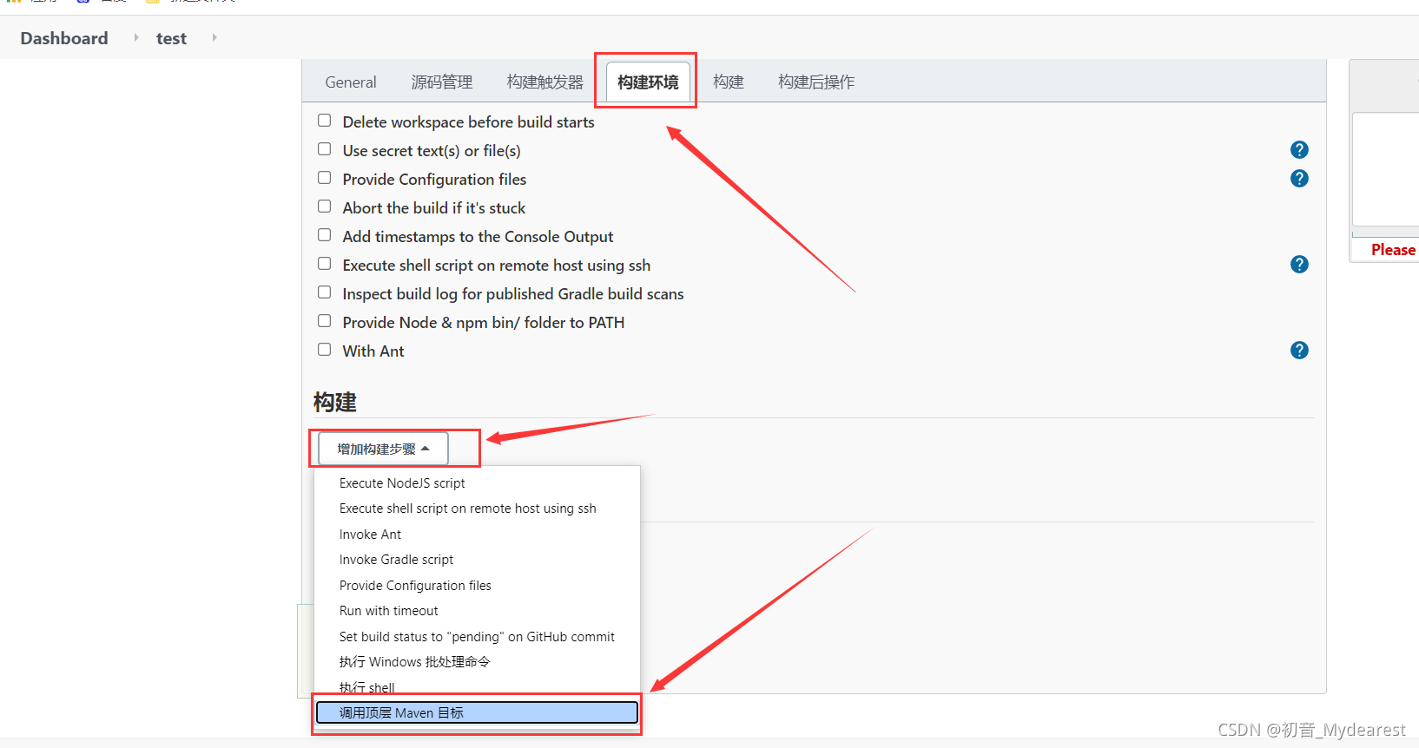The width and height of the screenshot is (1419, 748).
Task: Choose Invoke Ant build step
Action: coord(477,535)
